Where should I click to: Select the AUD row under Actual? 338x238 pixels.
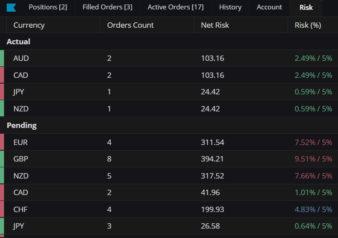click(169, 58)
